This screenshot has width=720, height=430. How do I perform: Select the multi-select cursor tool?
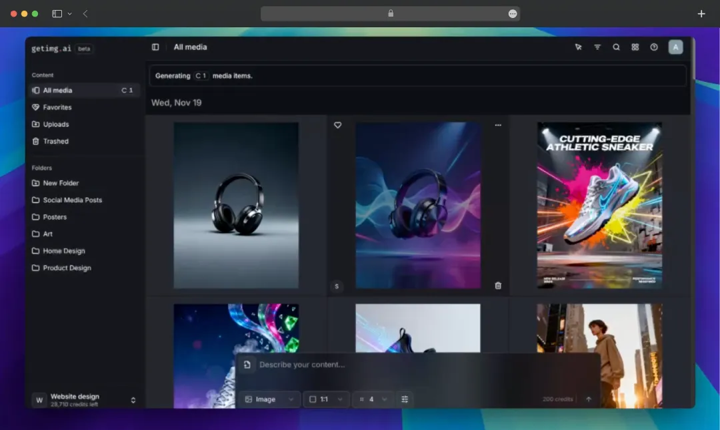[x=578, y=47]
